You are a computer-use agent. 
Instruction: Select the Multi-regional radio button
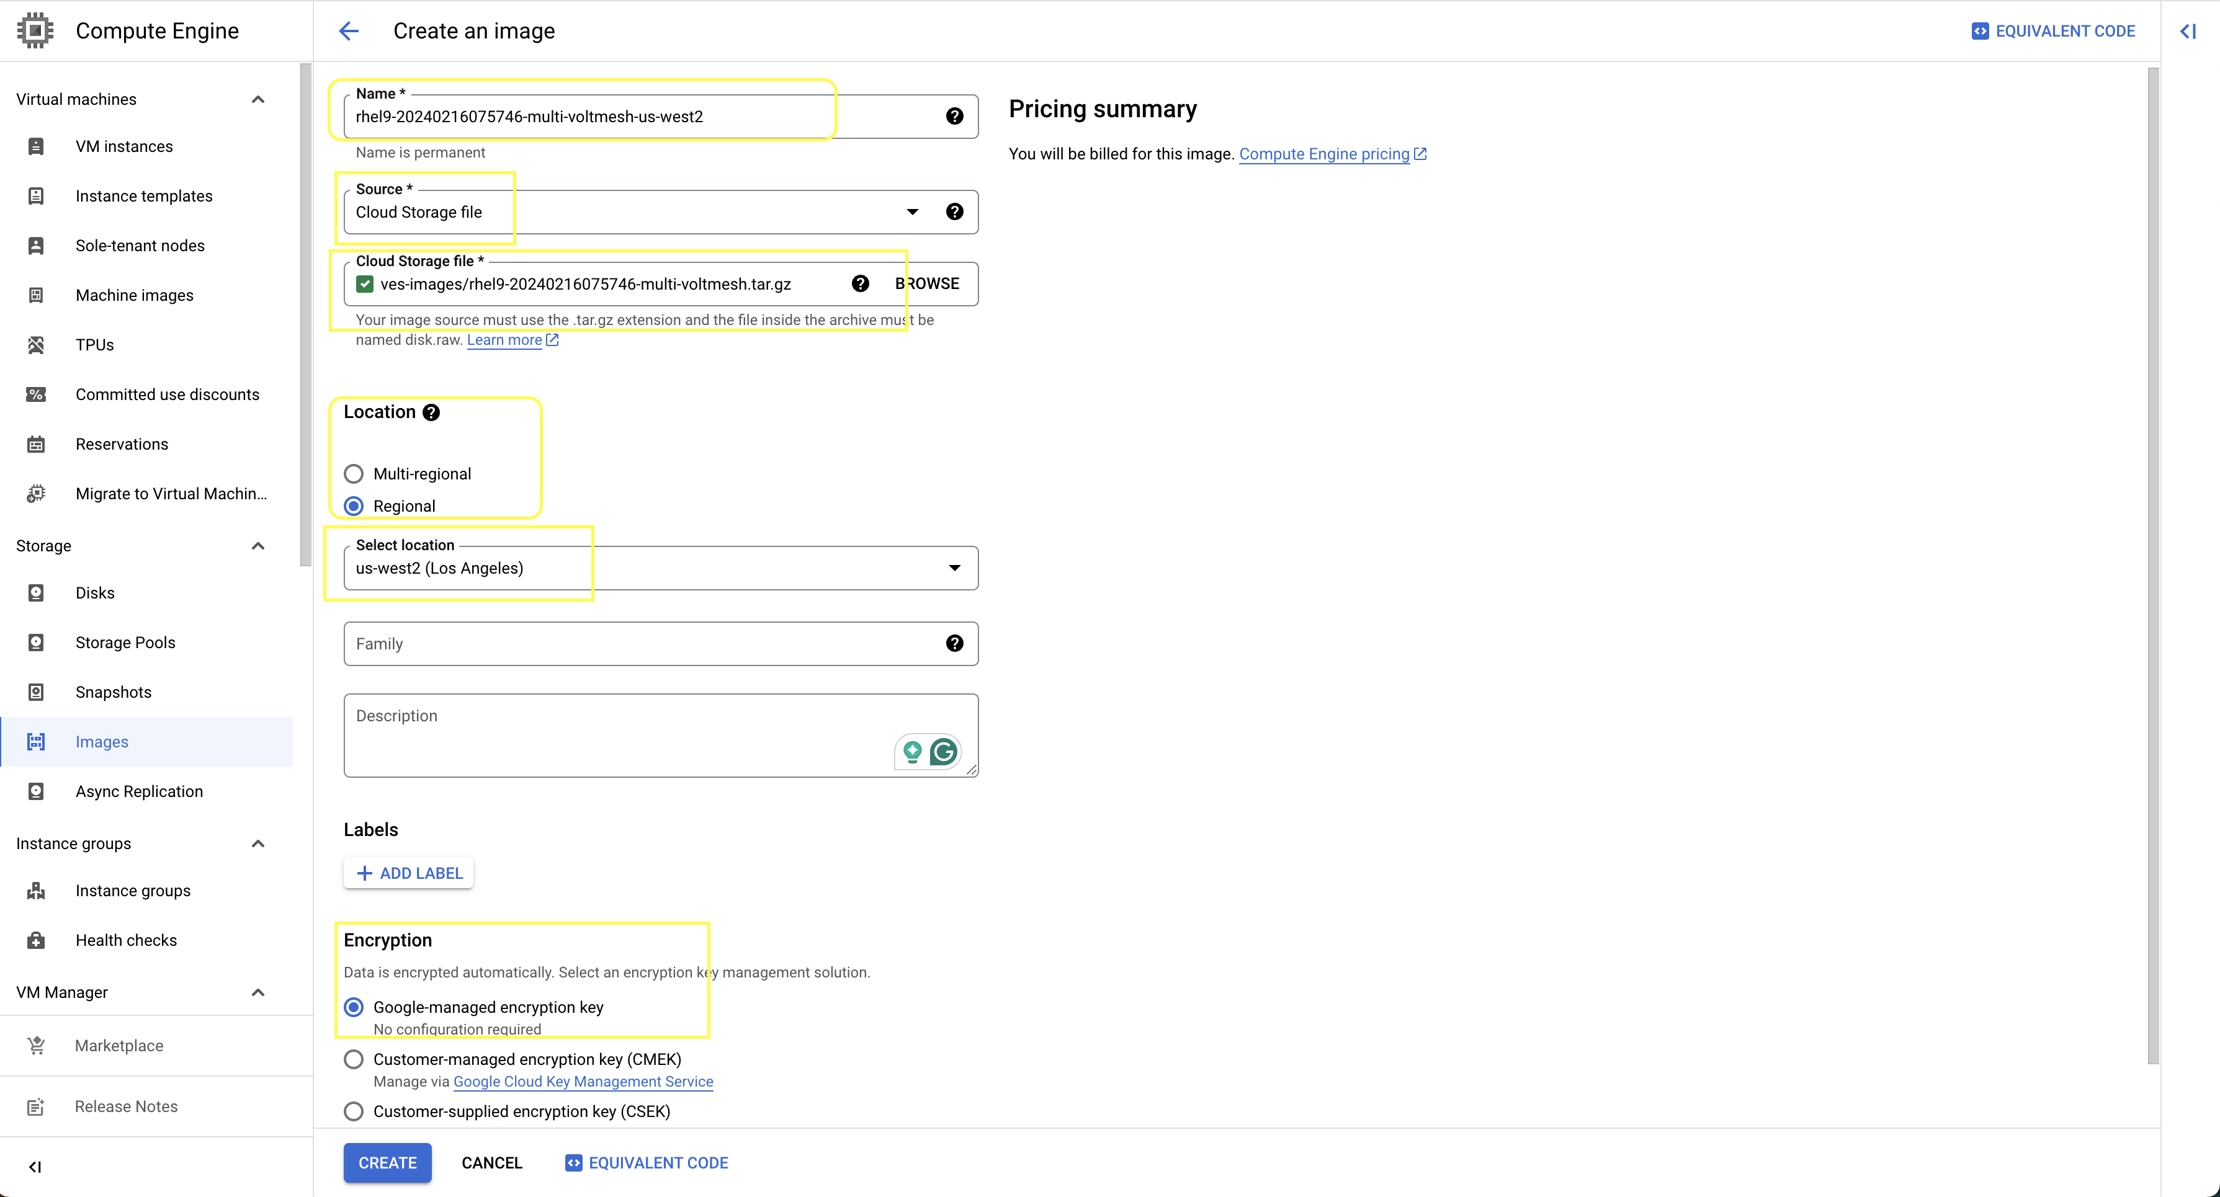(x=353, y=474)
